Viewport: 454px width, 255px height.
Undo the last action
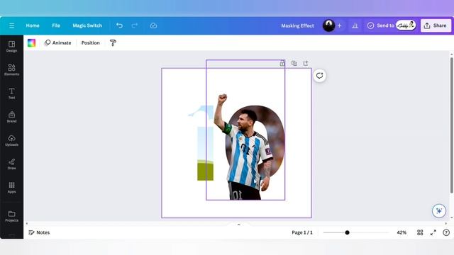(x=119, y=25)
